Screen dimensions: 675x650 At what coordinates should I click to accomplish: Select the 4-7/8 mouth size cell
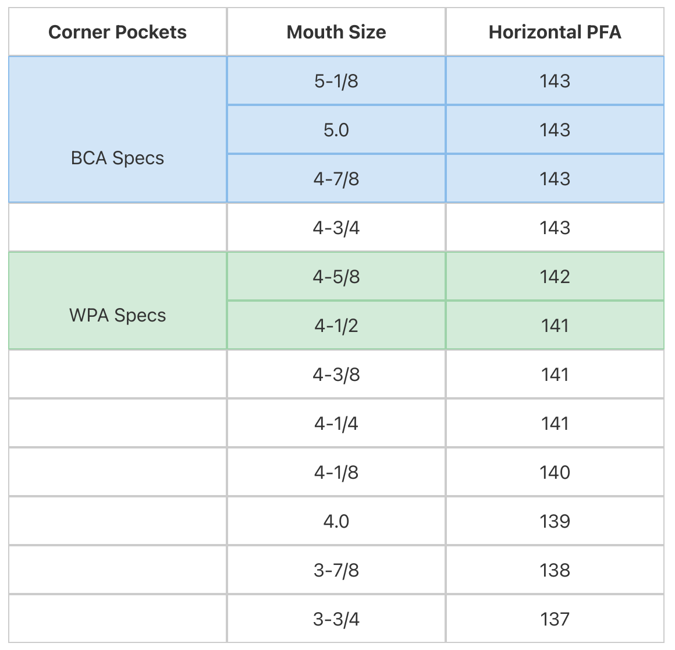coord(336,179)
